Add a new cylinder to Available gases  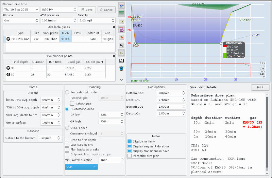(x=114, y=27)
